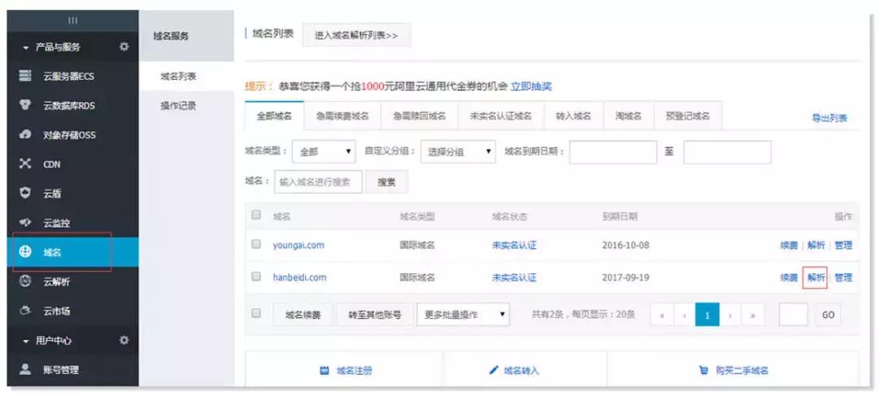Click the calendar icon for 域名注册

pyautogui.click(x=324, y=370)
